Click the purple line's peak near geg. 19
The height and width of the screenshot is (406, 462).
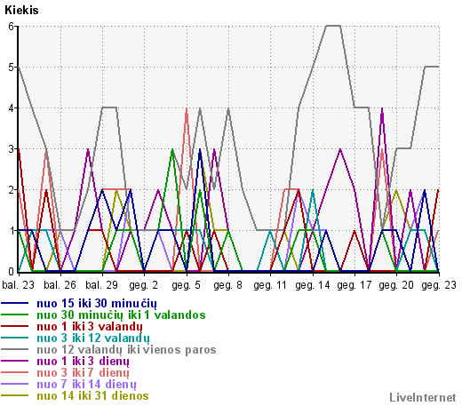[382, 109]
